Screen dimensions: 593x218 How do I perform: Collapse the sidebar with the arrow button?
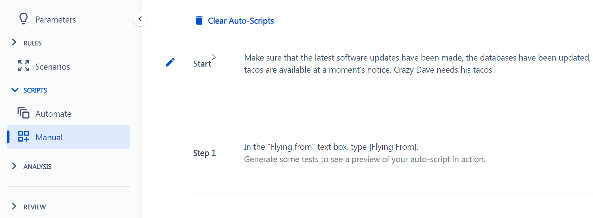pyautogui.click(x=140, y=19)
